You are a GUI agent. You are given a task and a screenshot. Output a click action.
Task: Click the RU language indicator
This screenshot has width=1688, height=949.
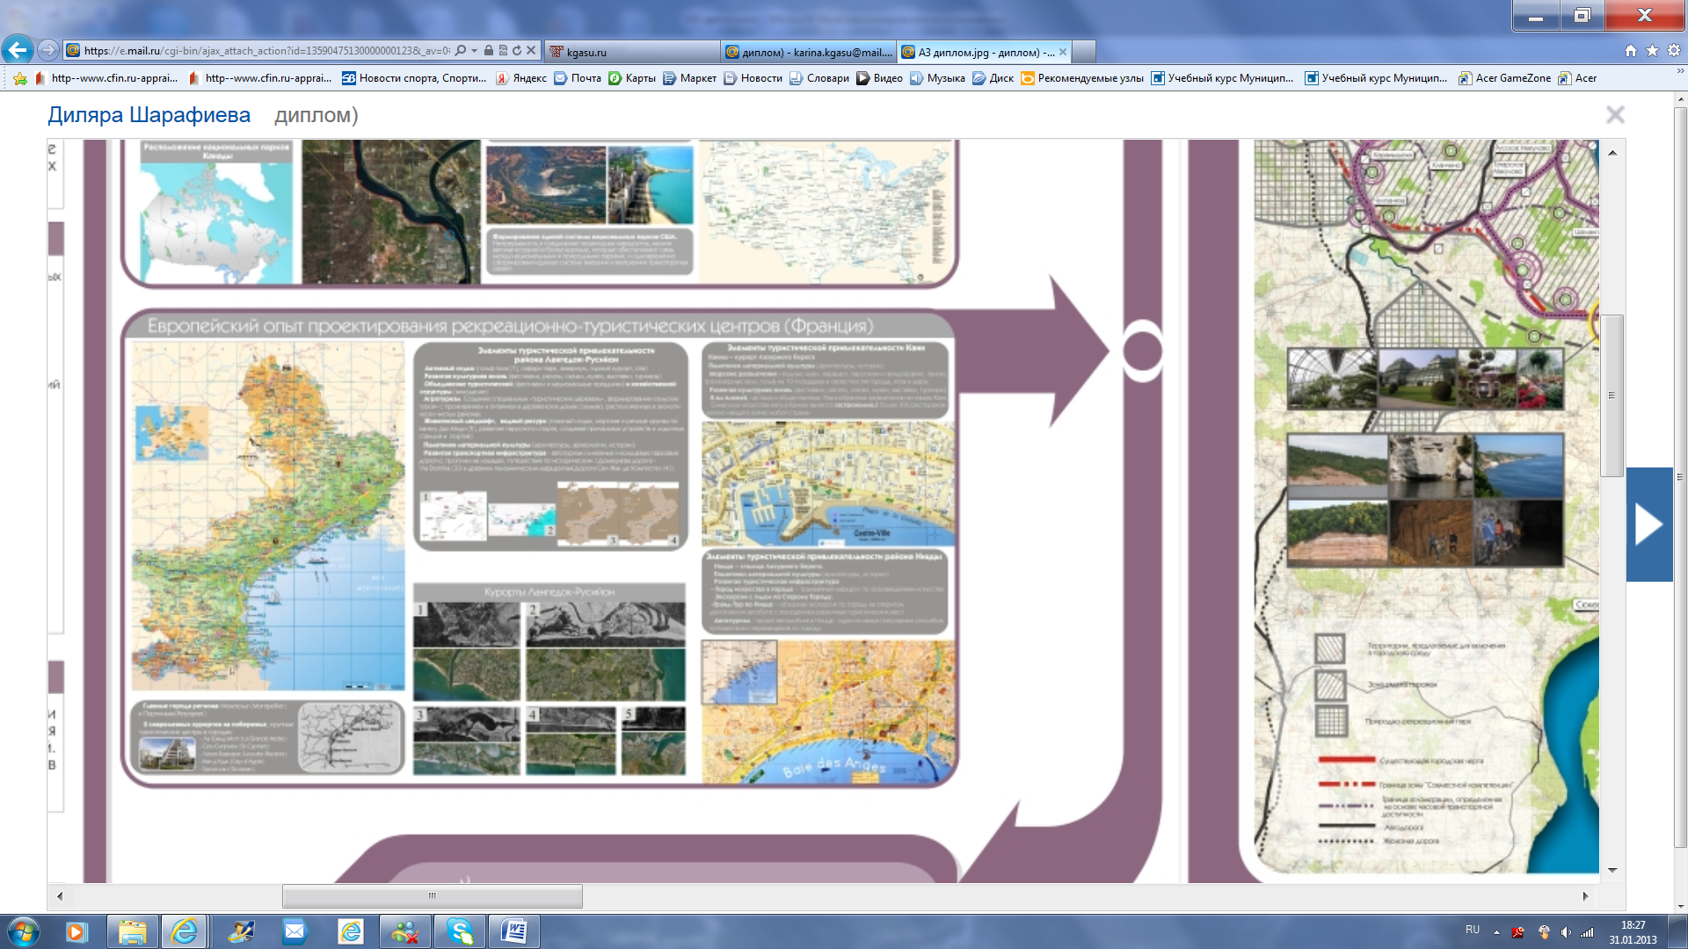point(1473,930)
